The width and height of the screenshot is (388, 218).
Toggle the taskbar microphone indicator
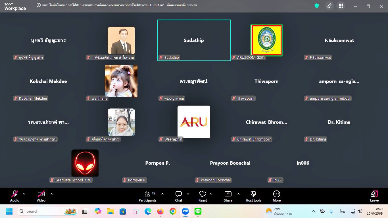[331, 211]
